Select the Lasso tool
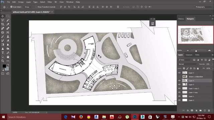Image resolution: width=214 pixels, height=120 pixels. 3,20
